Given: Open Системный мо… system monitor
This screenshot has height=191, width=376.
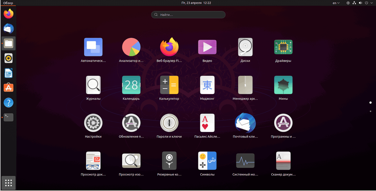Looking at the screenshot, I should pyautogui.click(x=245, y=161).
